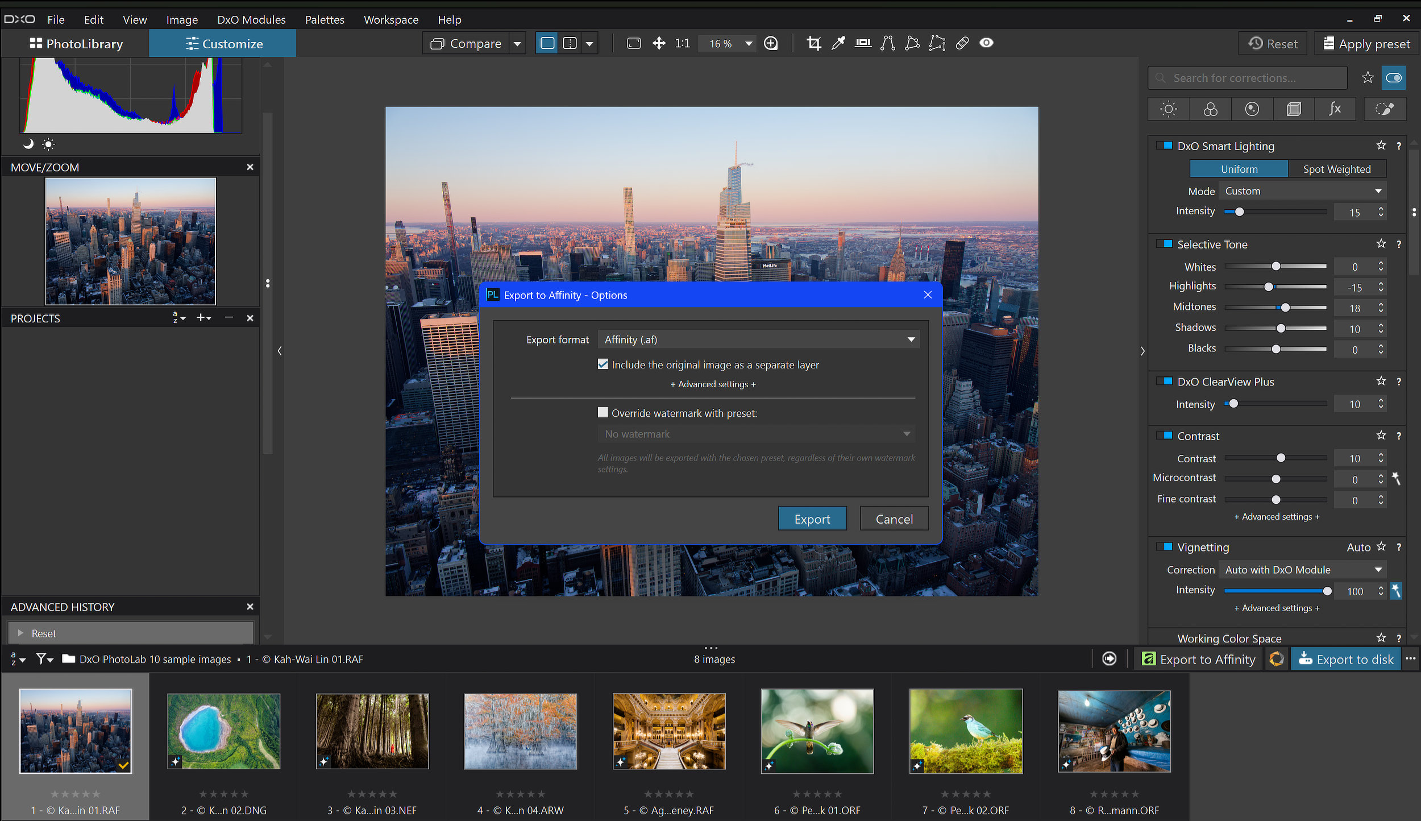The height and width of the screenshot is (821, 1421).
Task: Show shadow clipping moon icon
Action: pos(28,144)
